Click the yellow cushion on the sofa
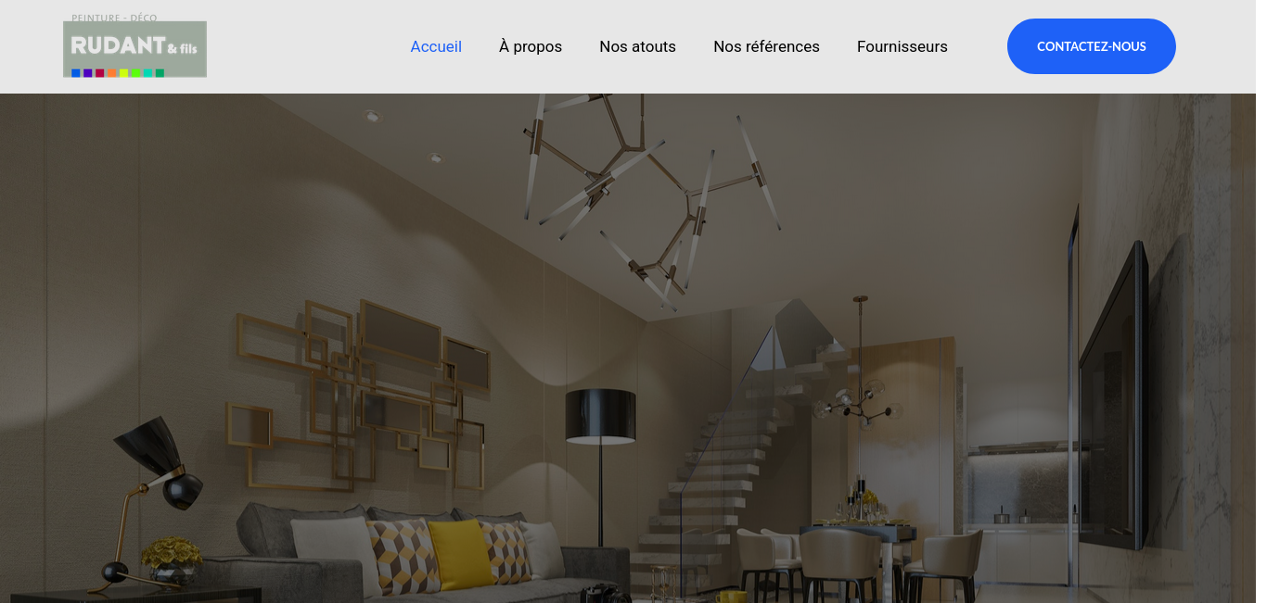The height and width of the screenshot is (603, 1267). (460, 554)
